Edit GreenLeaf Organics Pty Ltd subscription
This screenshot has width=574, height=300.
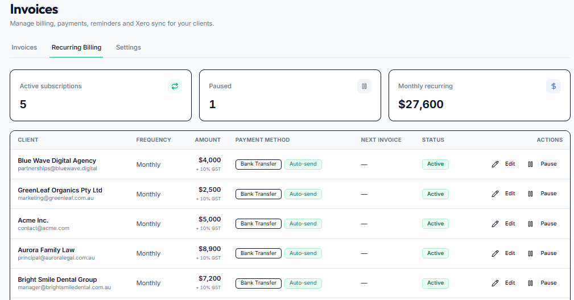[503, 194]
